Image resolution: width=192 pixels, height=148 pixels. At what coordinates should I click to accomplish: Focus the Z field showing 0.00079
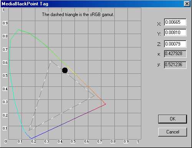pos(175,44)
